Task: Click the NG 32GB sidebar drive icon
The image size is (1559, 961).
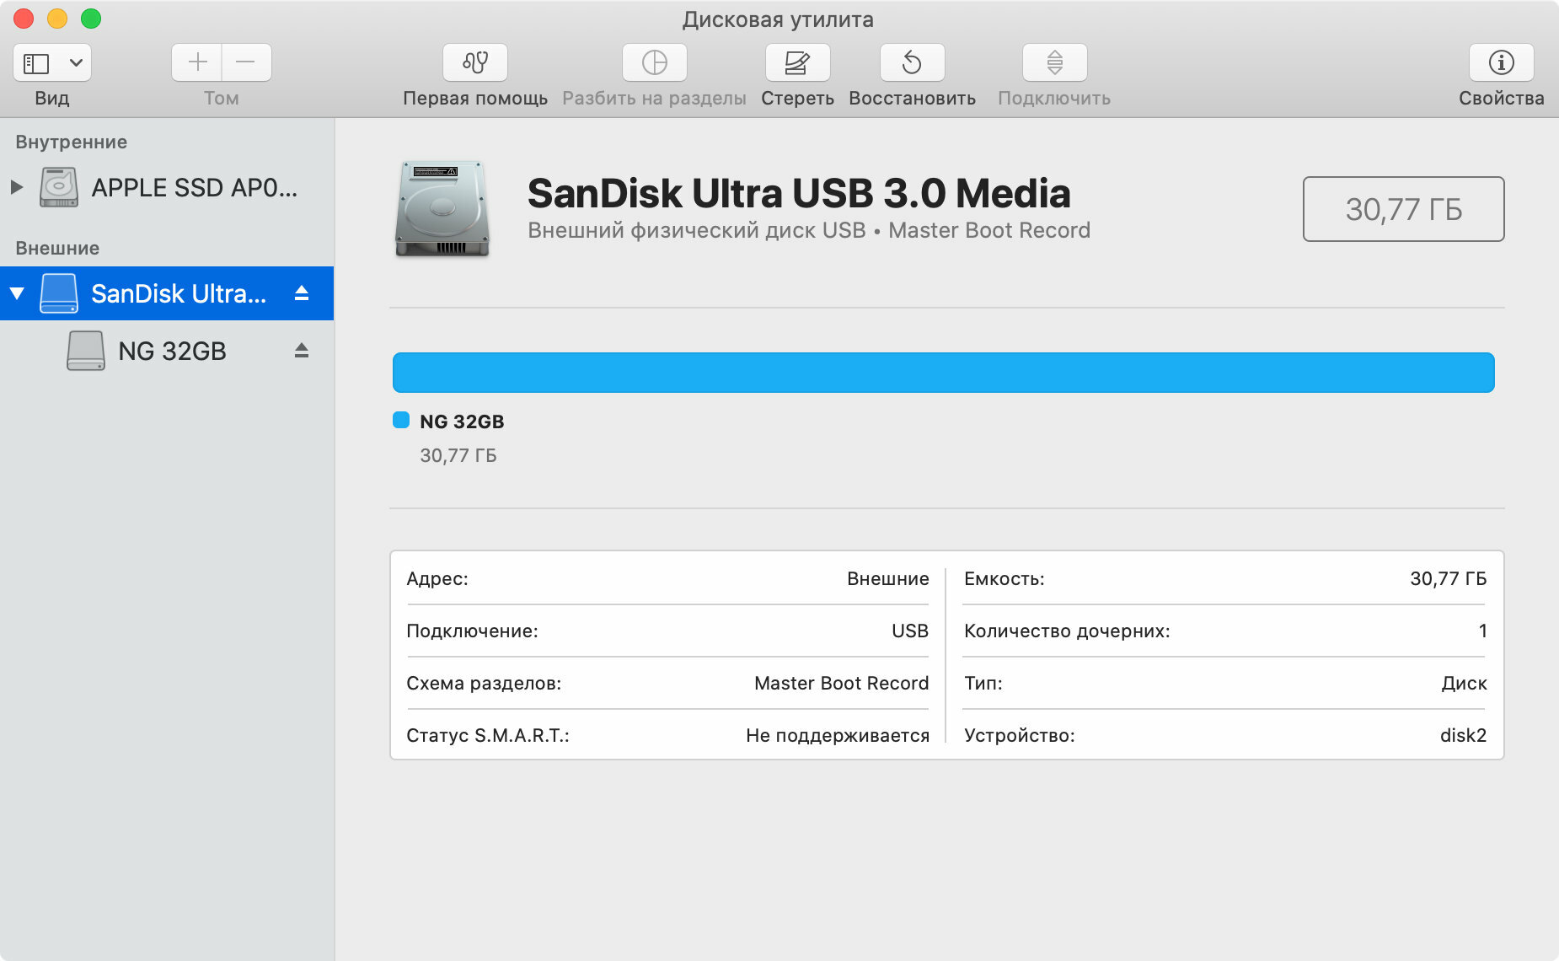Action: [x=86, y=351]
